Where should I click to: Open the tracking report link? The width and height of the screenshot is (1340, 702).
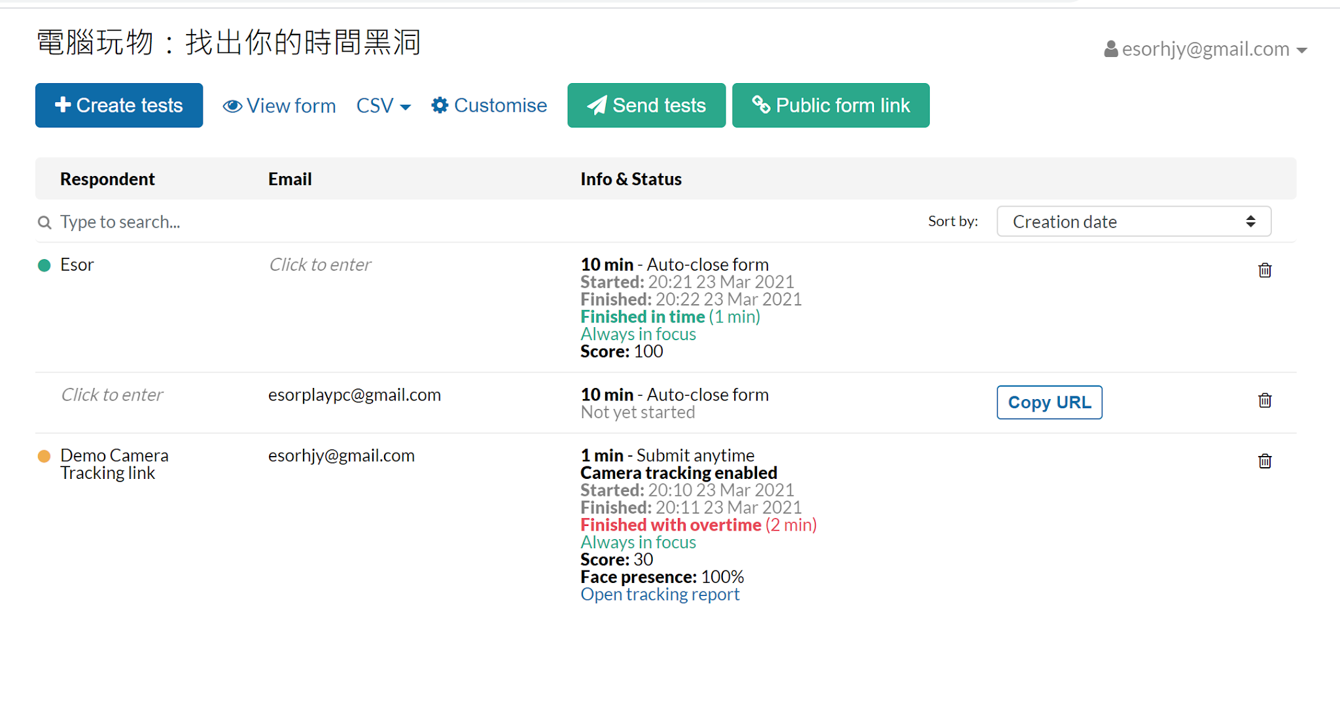tap(660, 594)
